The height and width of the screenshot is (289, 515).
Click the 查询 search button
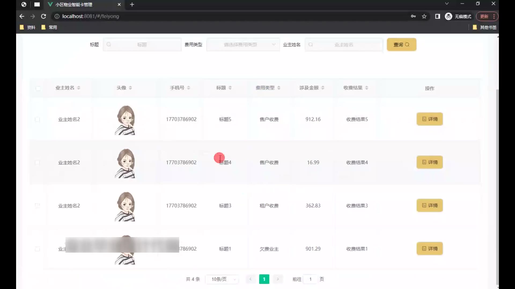point(401,45)
